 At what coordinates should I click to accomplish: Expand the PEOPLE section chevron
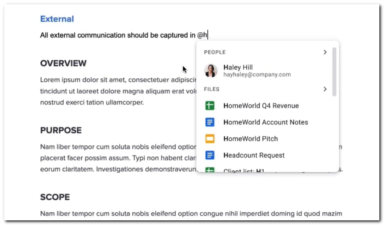[x=325, y=52]
